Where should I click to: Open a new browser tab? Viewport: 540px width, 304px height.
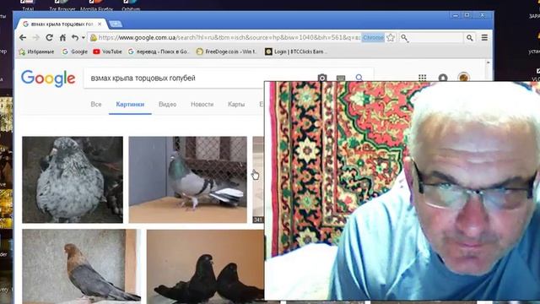(116, 24)
